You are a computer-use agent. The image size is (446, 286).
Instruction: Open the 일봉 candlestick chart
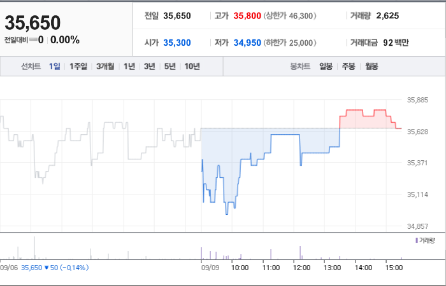tap(326, 66)
